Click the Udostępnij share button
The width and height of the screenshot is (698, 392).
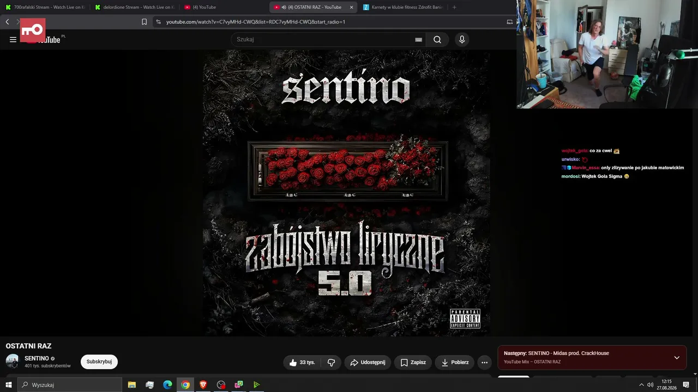click(x=368, y=363)
